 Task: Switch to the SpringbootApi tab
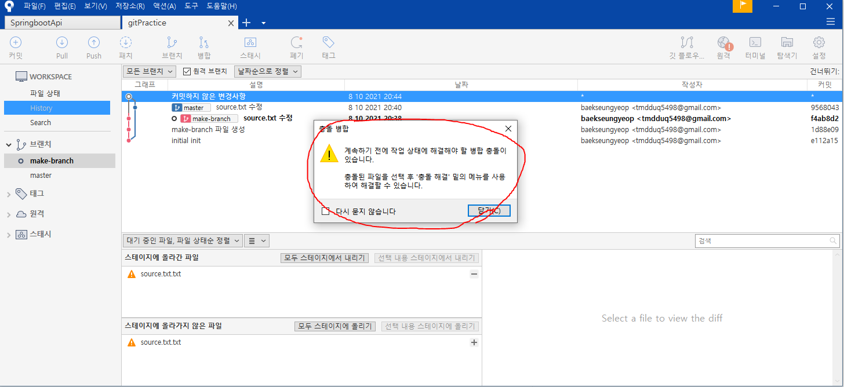[62, 23]
